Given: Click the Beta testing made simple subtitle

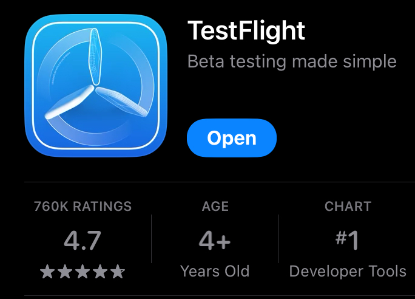Looking at the screenshot, I should [x=292, y=61].
